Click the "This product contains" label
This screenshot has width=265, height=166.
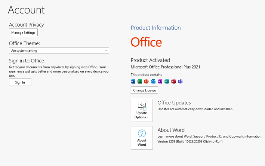coord(146,75)
